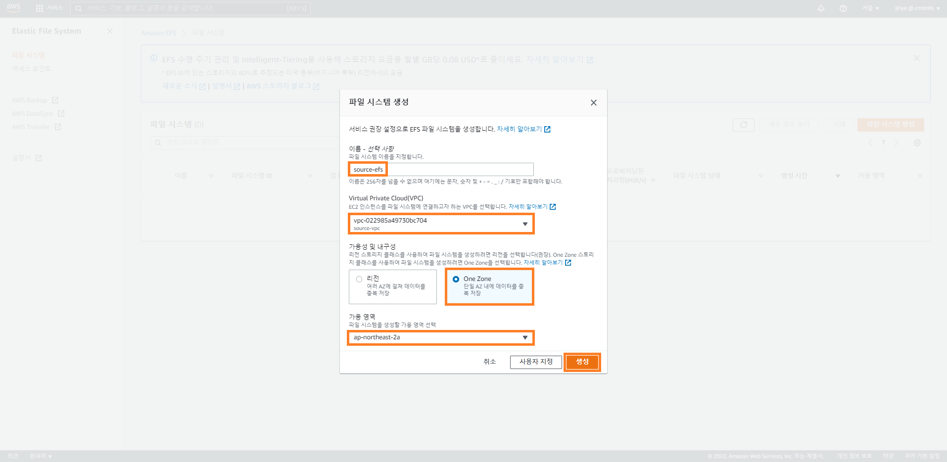Open the help question mark icon

843,8
